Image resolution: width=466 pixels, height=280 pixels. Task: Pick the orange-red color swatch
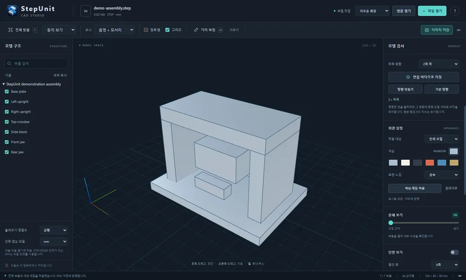click(x=429, y=162)
